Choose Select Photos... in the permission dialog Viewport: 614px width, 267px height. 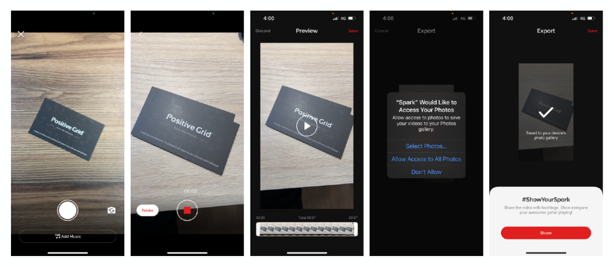[x=426, y=146]
